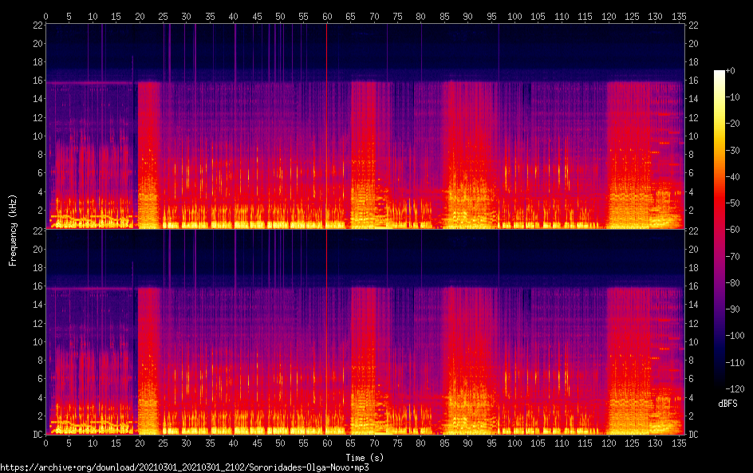Click the 'Frequency (kHz)' axis label
This screenshot has height=473, width=753.
click(x=13, y=230)
